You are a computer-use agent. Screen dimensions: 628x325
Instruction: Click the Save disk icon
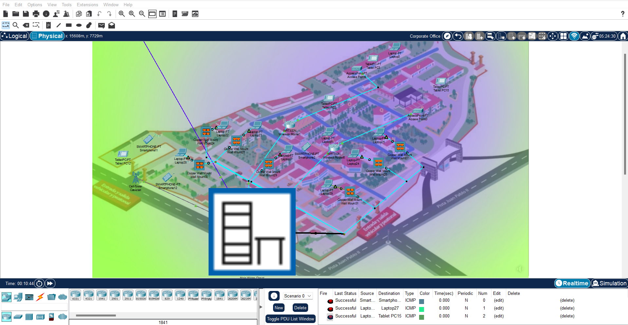coord(26,14)
